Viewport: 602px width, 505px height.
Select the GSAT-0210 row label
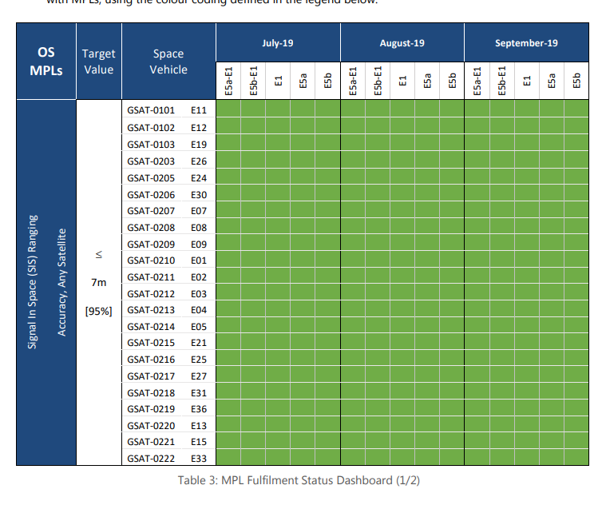[151, 260]
